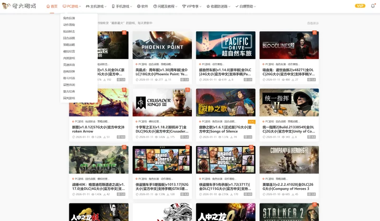This screenshot has width=380, height=221.
Task: Open the Phoenix Point thumbnail
Action: click(x=162, y=45)
